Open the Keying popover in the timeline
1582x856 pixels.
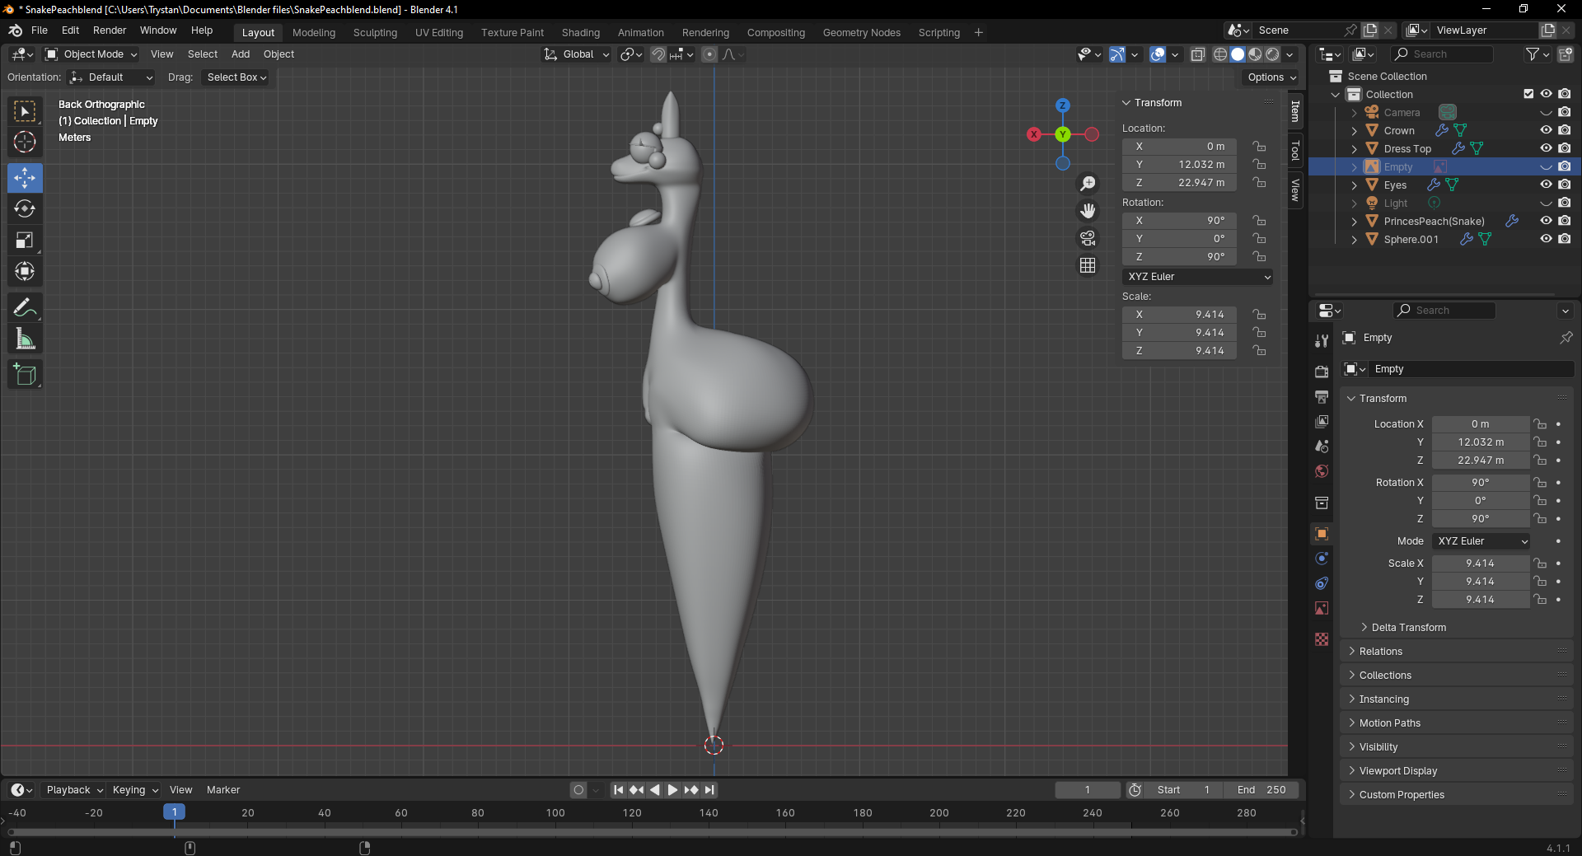tap(134, 790)
